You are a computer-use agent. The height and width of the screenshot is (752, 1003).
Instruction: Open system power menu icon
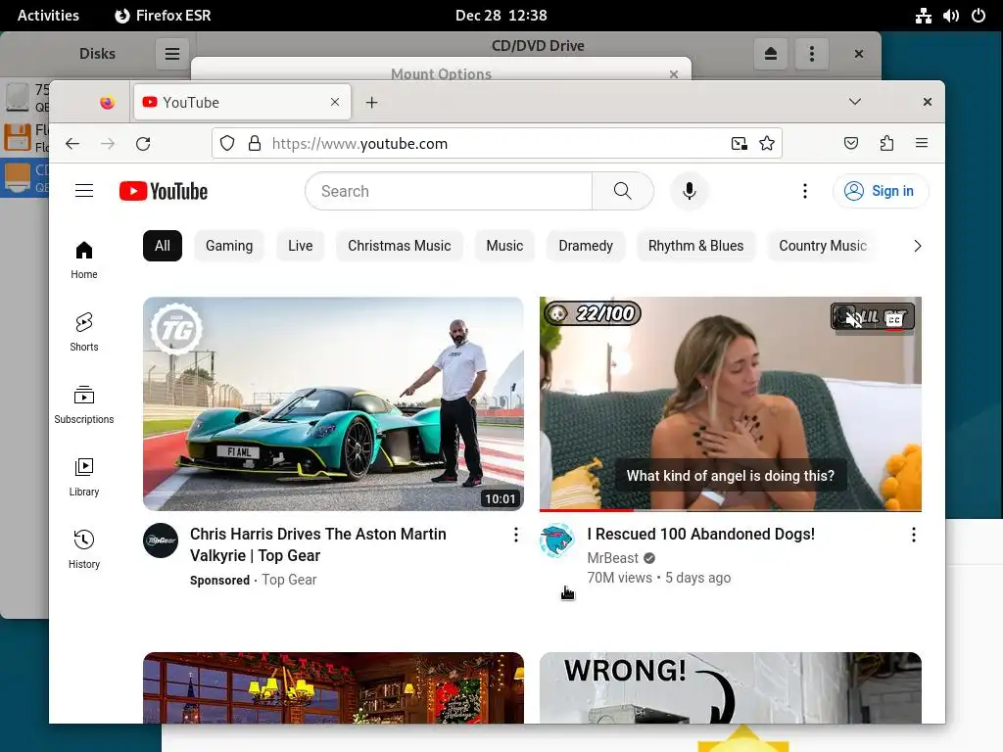tap(979, 16)
